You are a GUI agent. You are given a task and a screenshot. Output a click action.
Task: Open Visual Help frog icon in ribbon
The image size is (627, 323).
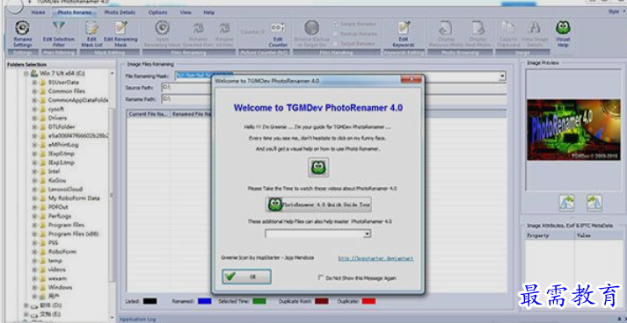pyautogui.click(x=563, y=27)
